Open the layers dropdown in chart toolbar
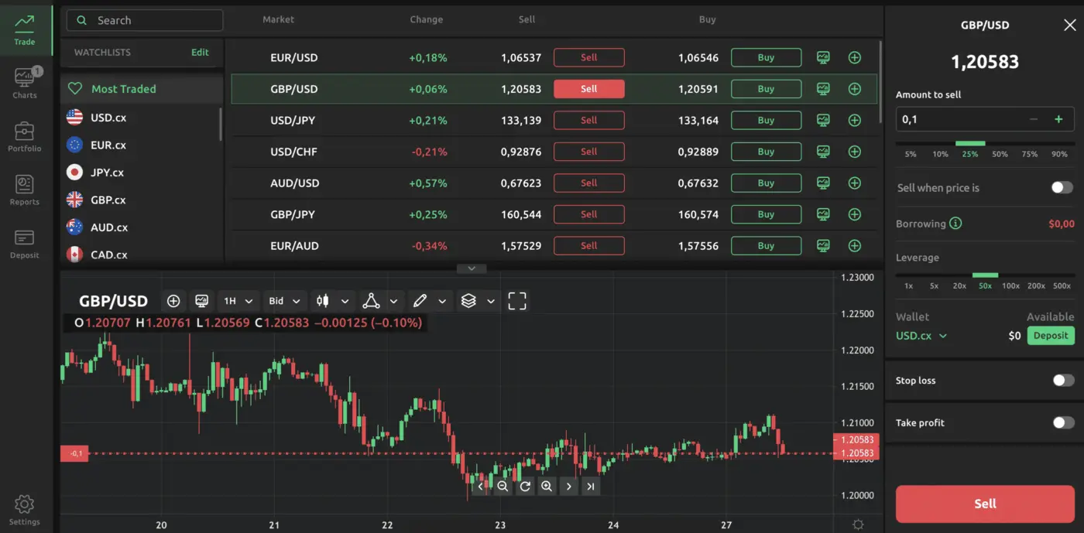1084x533 pixels. tap(477, 301)
